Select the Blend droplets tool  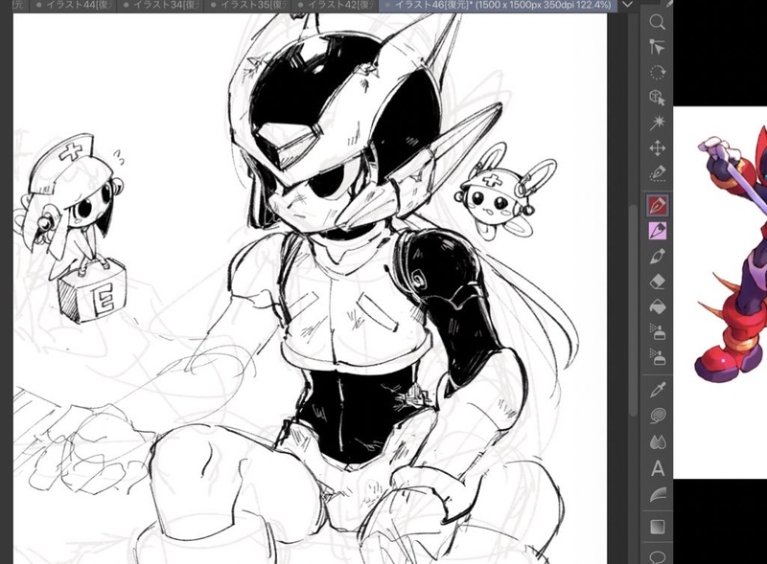[658, 442]
